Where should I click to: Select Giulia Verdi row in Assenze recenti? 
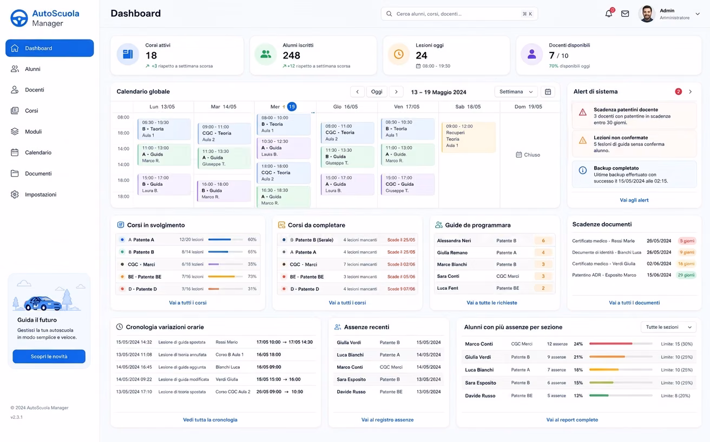coord(389,342)
